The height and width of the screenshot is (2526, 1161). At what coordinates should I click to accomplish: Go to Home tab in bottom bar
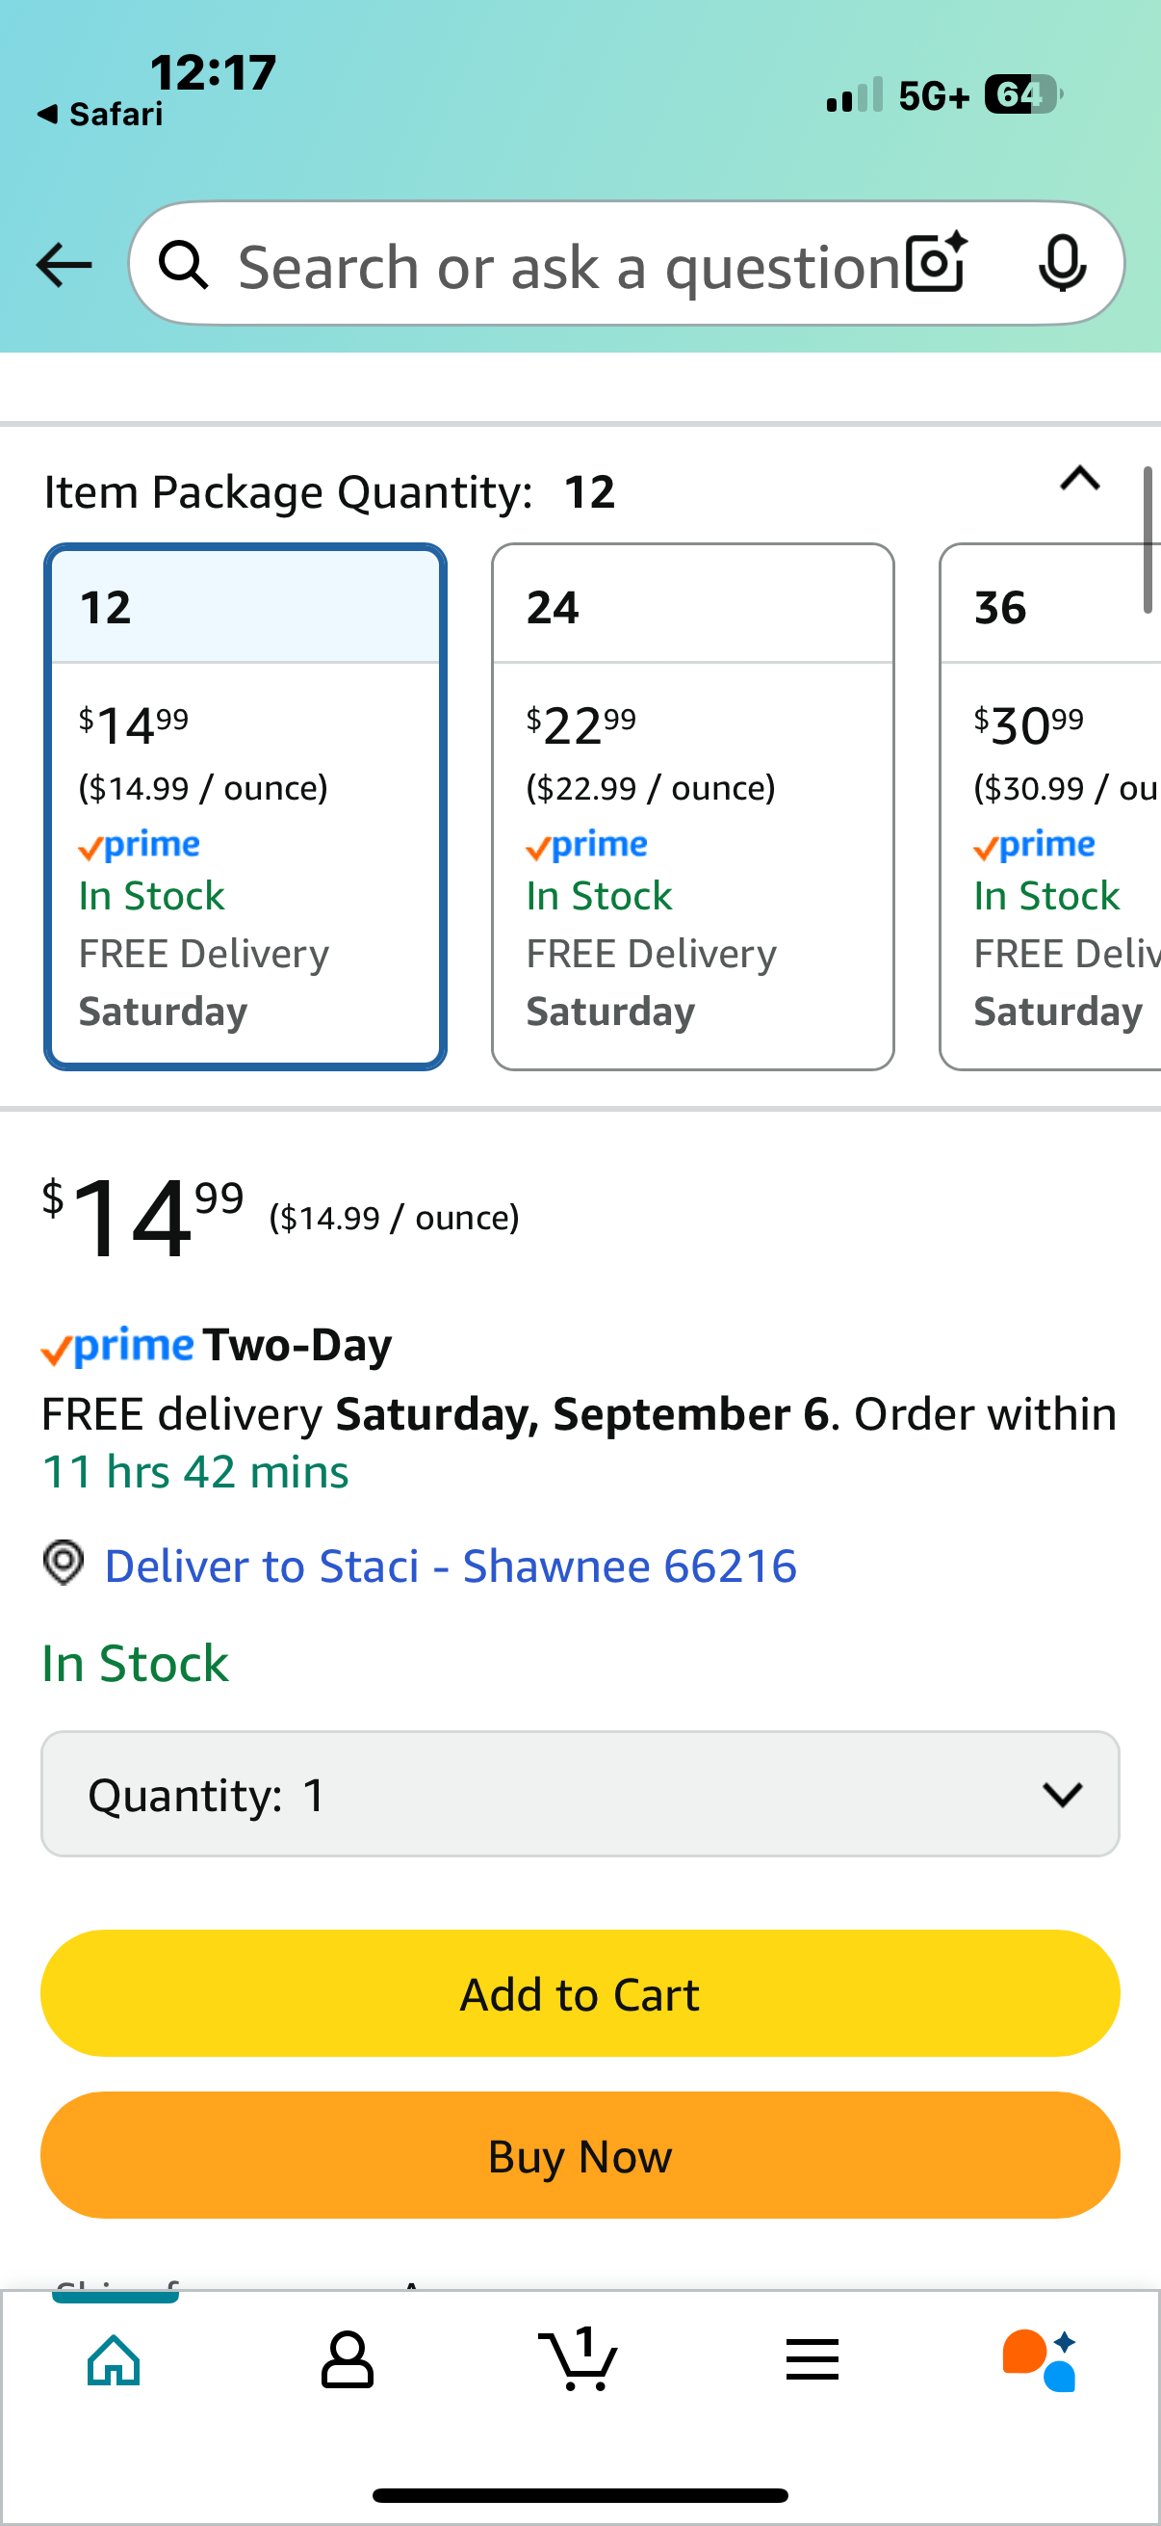[115, 2359]
